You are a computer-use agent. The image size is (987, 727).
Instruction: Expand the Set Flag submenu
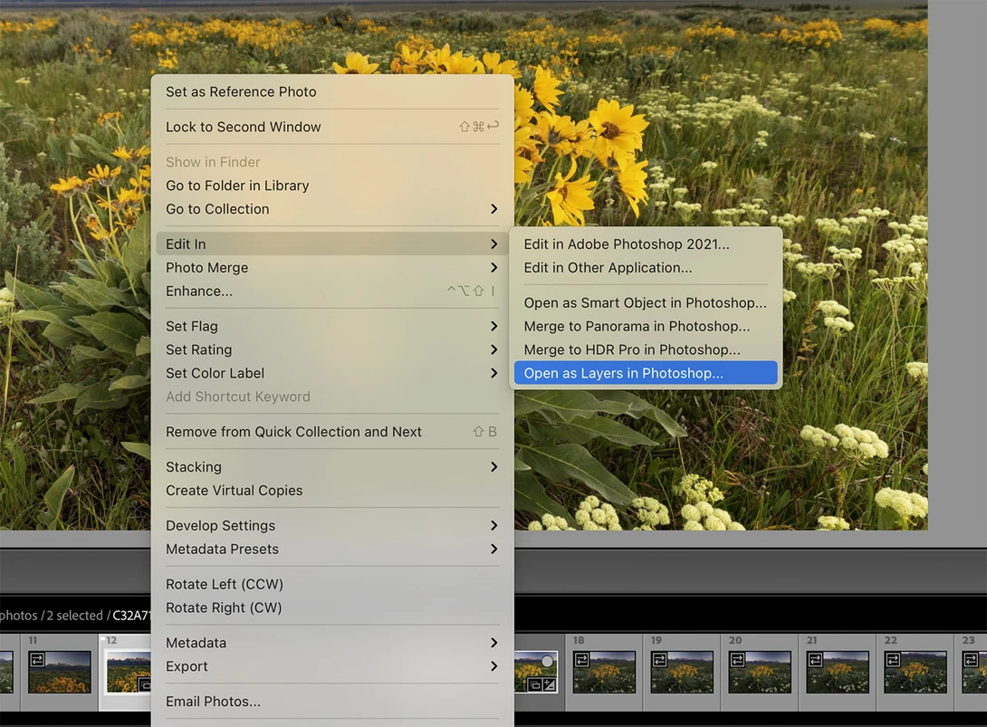click(332, 326)
